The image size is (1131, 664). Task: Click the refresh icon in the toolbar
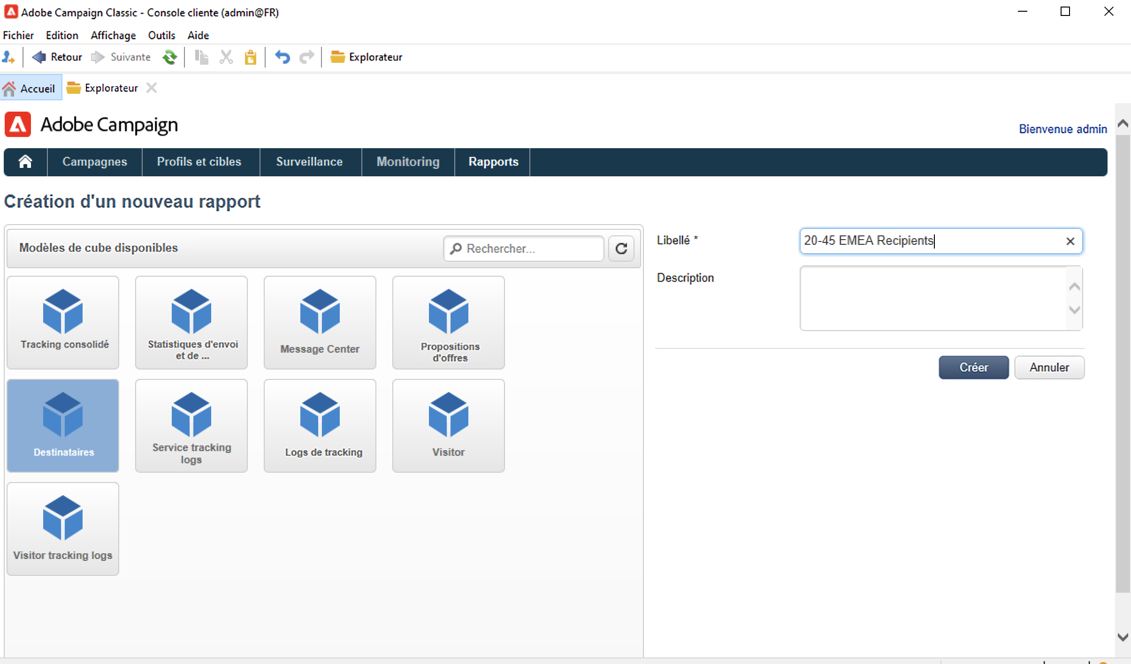click(x=169, y=57)
